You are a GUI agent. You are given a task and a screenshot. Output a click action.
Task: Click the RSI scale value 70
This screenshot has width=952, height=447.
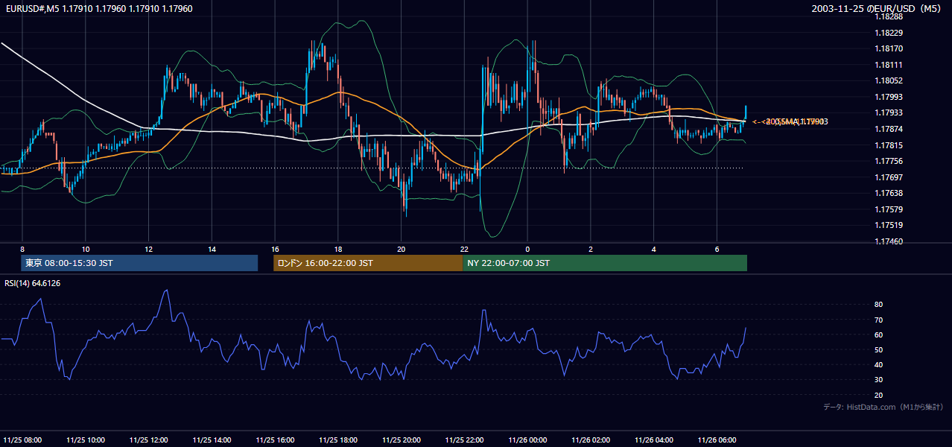click(878, 320)
